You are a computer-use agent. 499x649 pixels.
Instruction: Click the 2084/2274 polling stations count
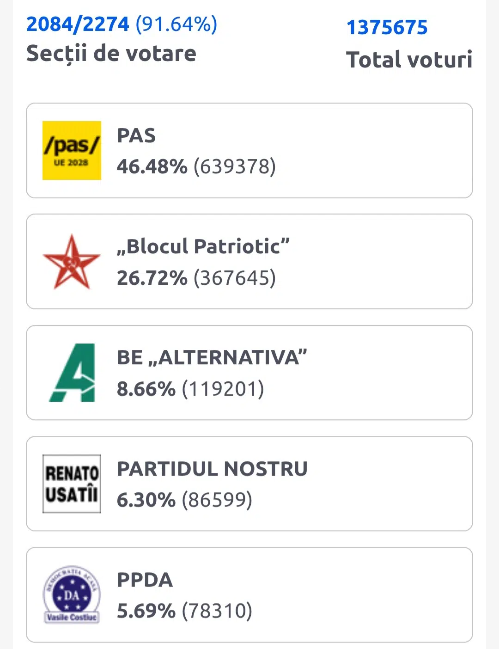coord(78,24)
